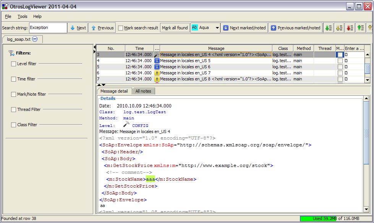Open the File menu
Image resolution: width=374 pixels, height=223 pixels.
8,16
